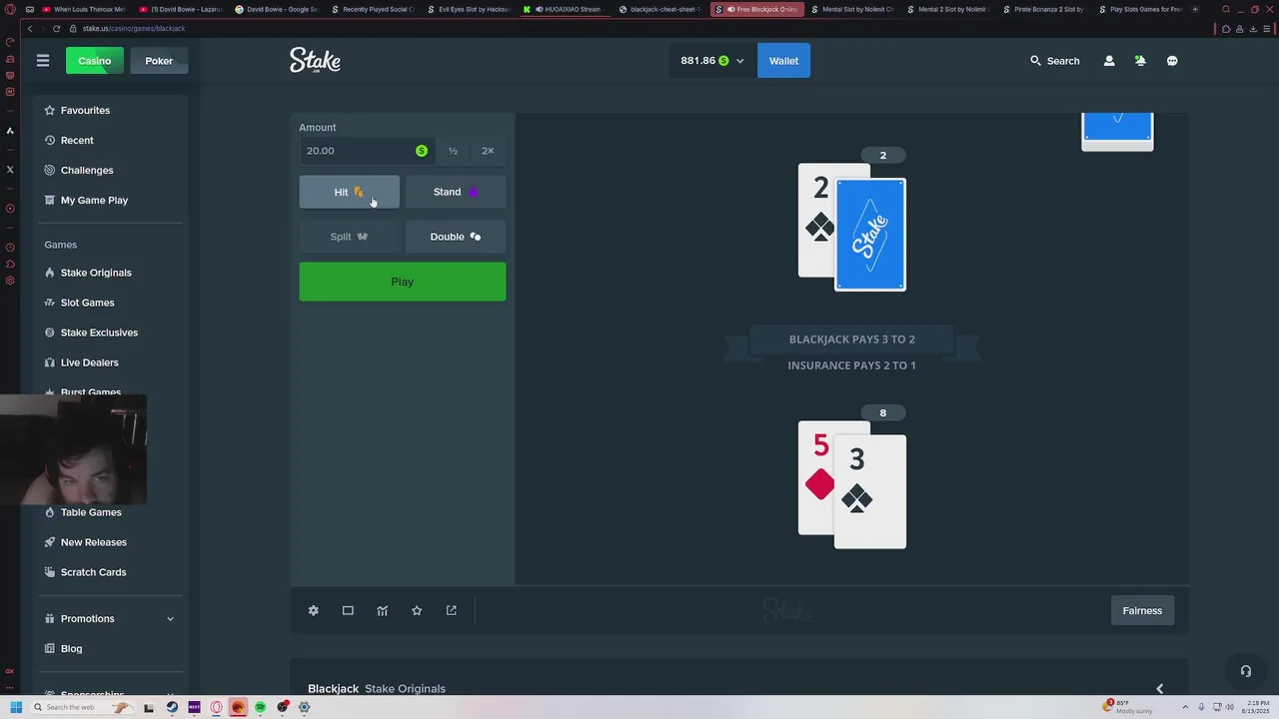The image size is (1279, 719).
Task: Open the Wallet
Action: pyautogui.click(x=783, y=61)
